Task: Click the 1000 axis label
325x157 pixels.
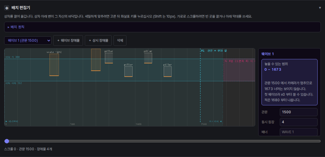Action: click(138, 124)
